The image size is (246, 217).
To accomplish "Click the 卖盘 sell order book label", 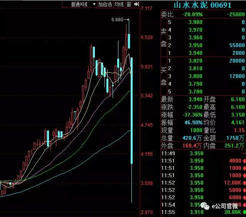I will coord(163,37).
